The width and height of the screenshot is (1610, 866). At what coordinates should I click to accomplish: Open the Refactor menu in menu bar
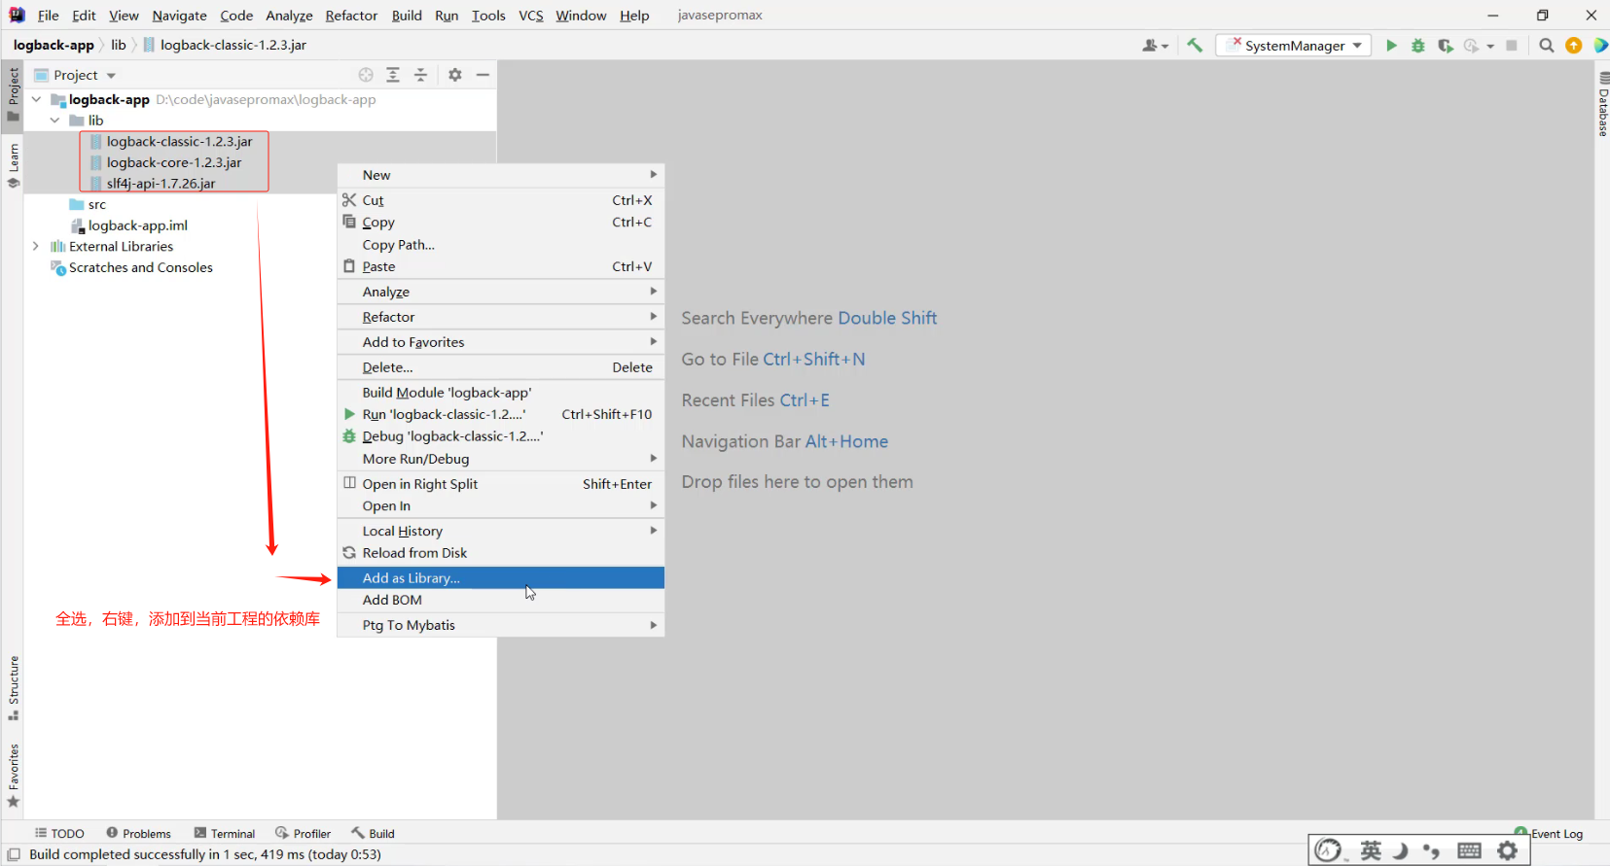351,16
